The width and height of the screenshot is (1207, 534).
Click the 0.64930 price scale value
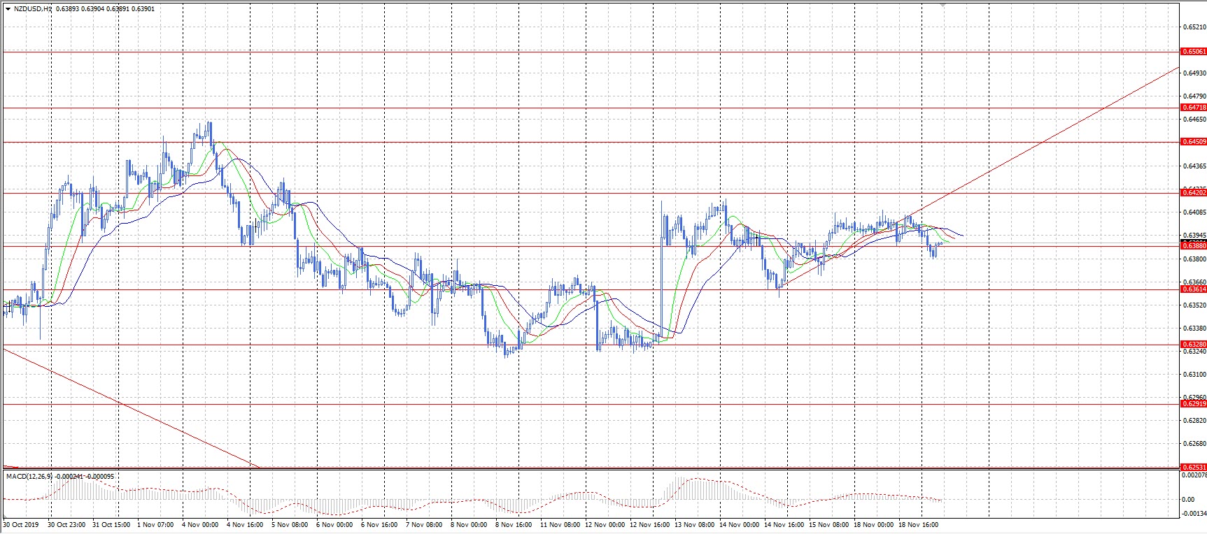point(1194,73)
